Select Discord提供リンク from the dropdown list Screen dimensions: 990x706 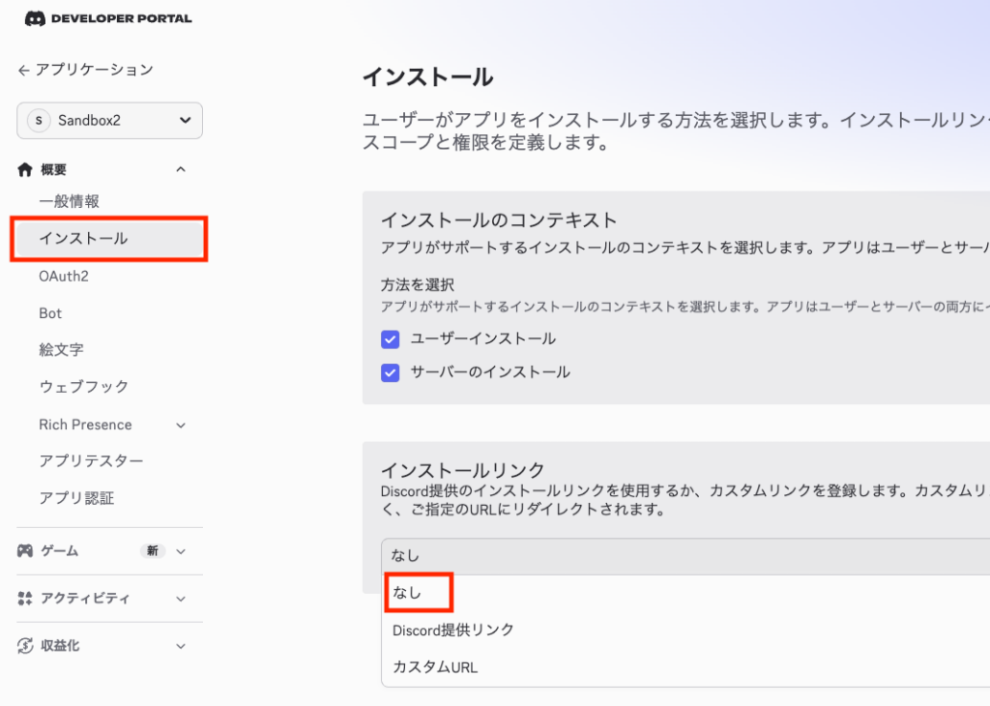coord(453,630)
